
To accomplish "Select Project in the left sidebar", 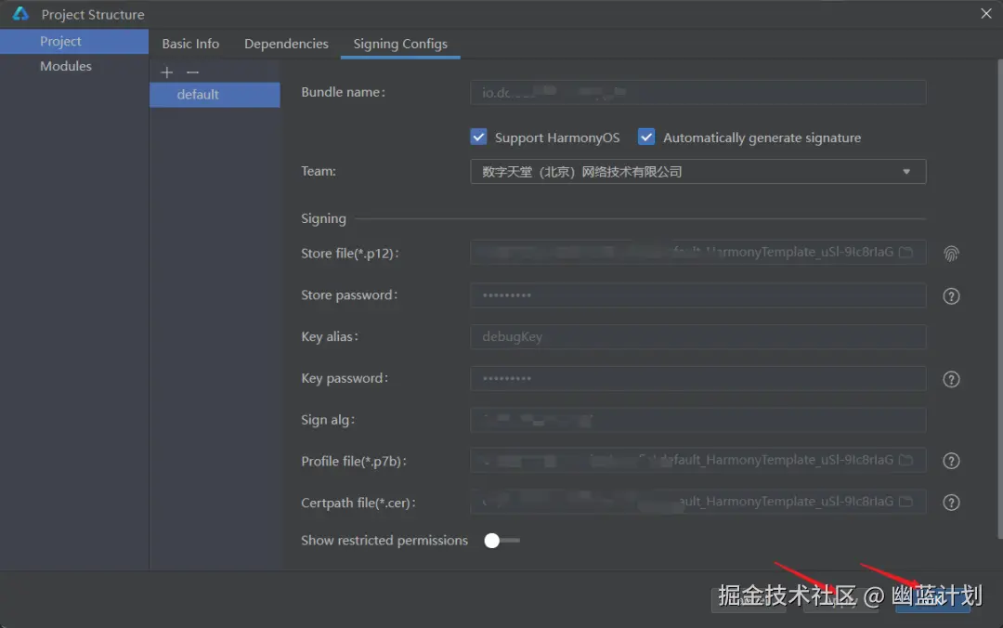I will 74,41.
